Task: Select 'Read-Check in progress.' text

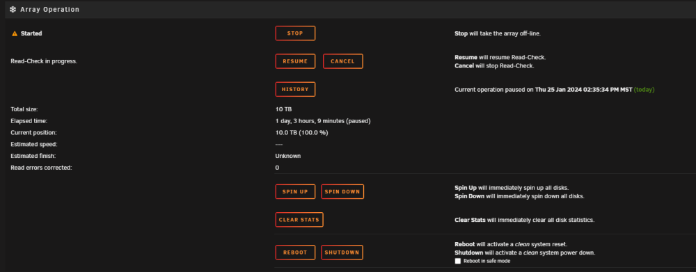Action: pos(44,61)
